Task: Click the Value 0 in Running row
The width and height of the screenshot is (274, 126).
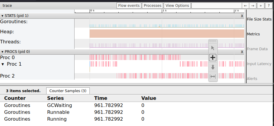Action: (143, 119)
